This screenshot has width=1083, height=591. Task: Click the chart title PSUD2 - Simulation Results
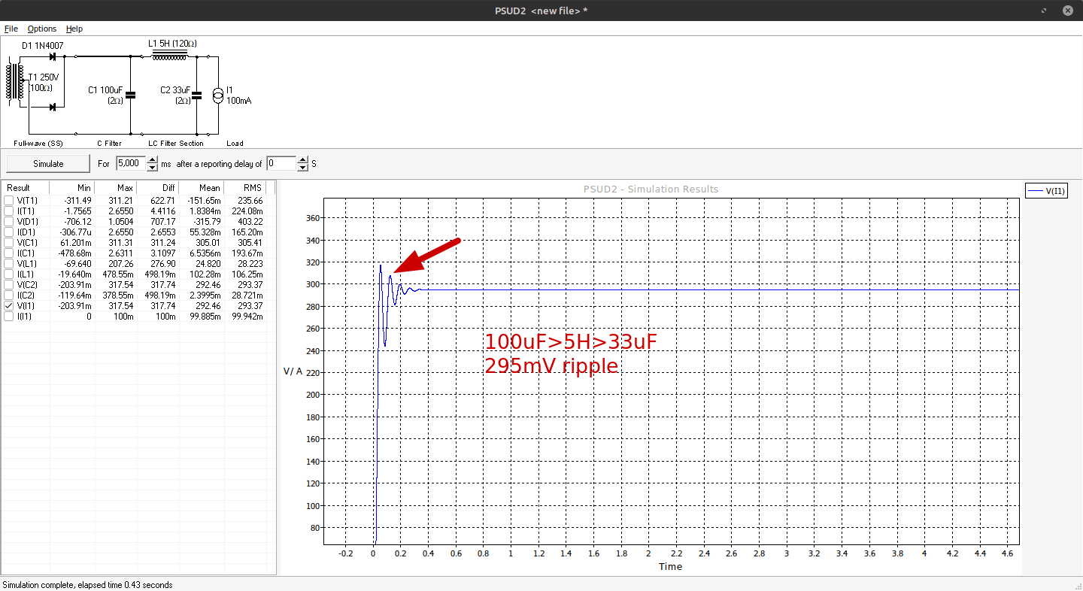[651, 189]
